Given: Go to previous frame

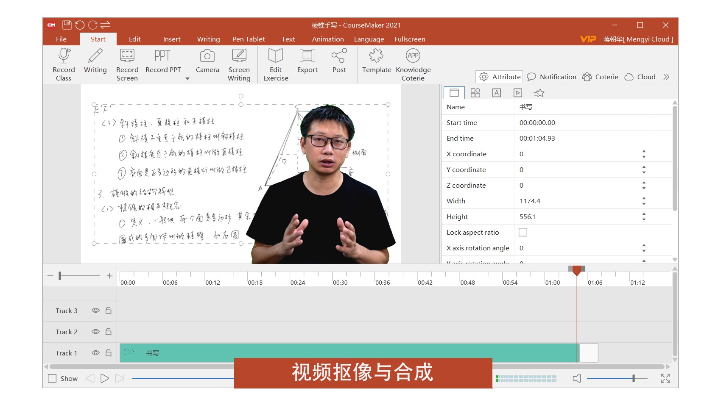Looking at the screenshot, I should pyautogui.click(x=89, y=378).
